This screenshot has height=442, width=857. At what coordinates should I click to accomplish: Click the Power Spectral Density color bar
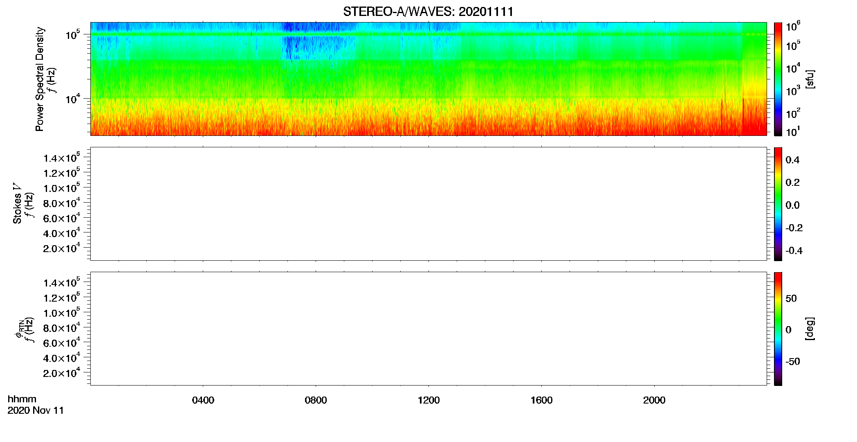click(x=778, y=79)
